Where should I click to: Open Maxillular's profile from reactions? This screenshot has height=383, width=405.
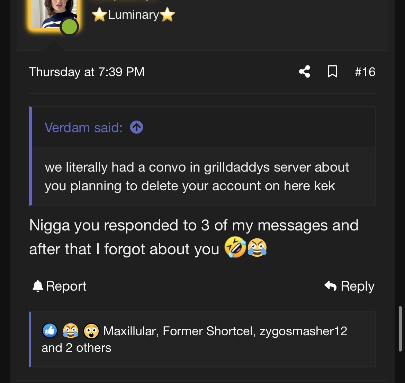(x=131, y=331)
